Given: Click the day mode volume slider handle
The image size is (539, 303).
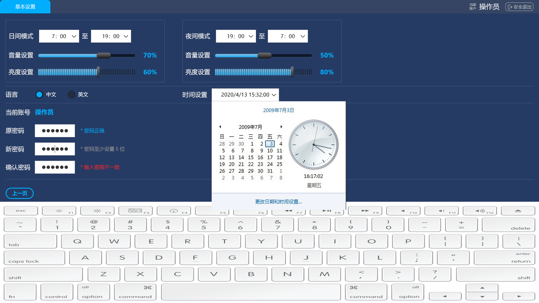Looking at the screenshot, I should (x=104, y=56).
